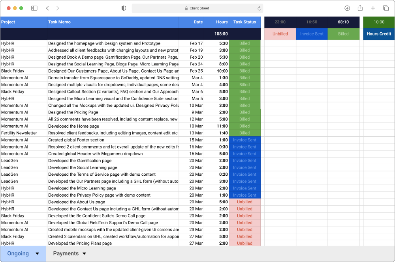Select the red Unbilled legend cell
The image size is (395, 262).
280,34
